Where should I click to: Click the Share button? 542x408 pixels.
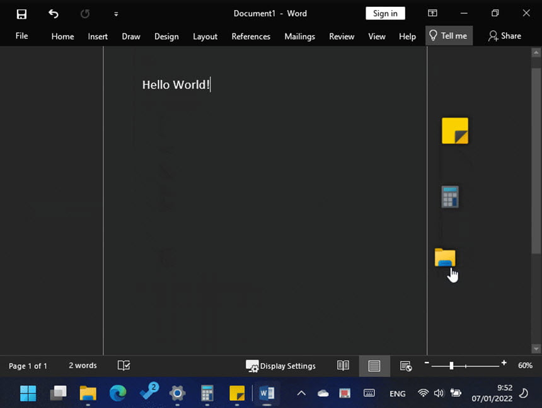505,36
